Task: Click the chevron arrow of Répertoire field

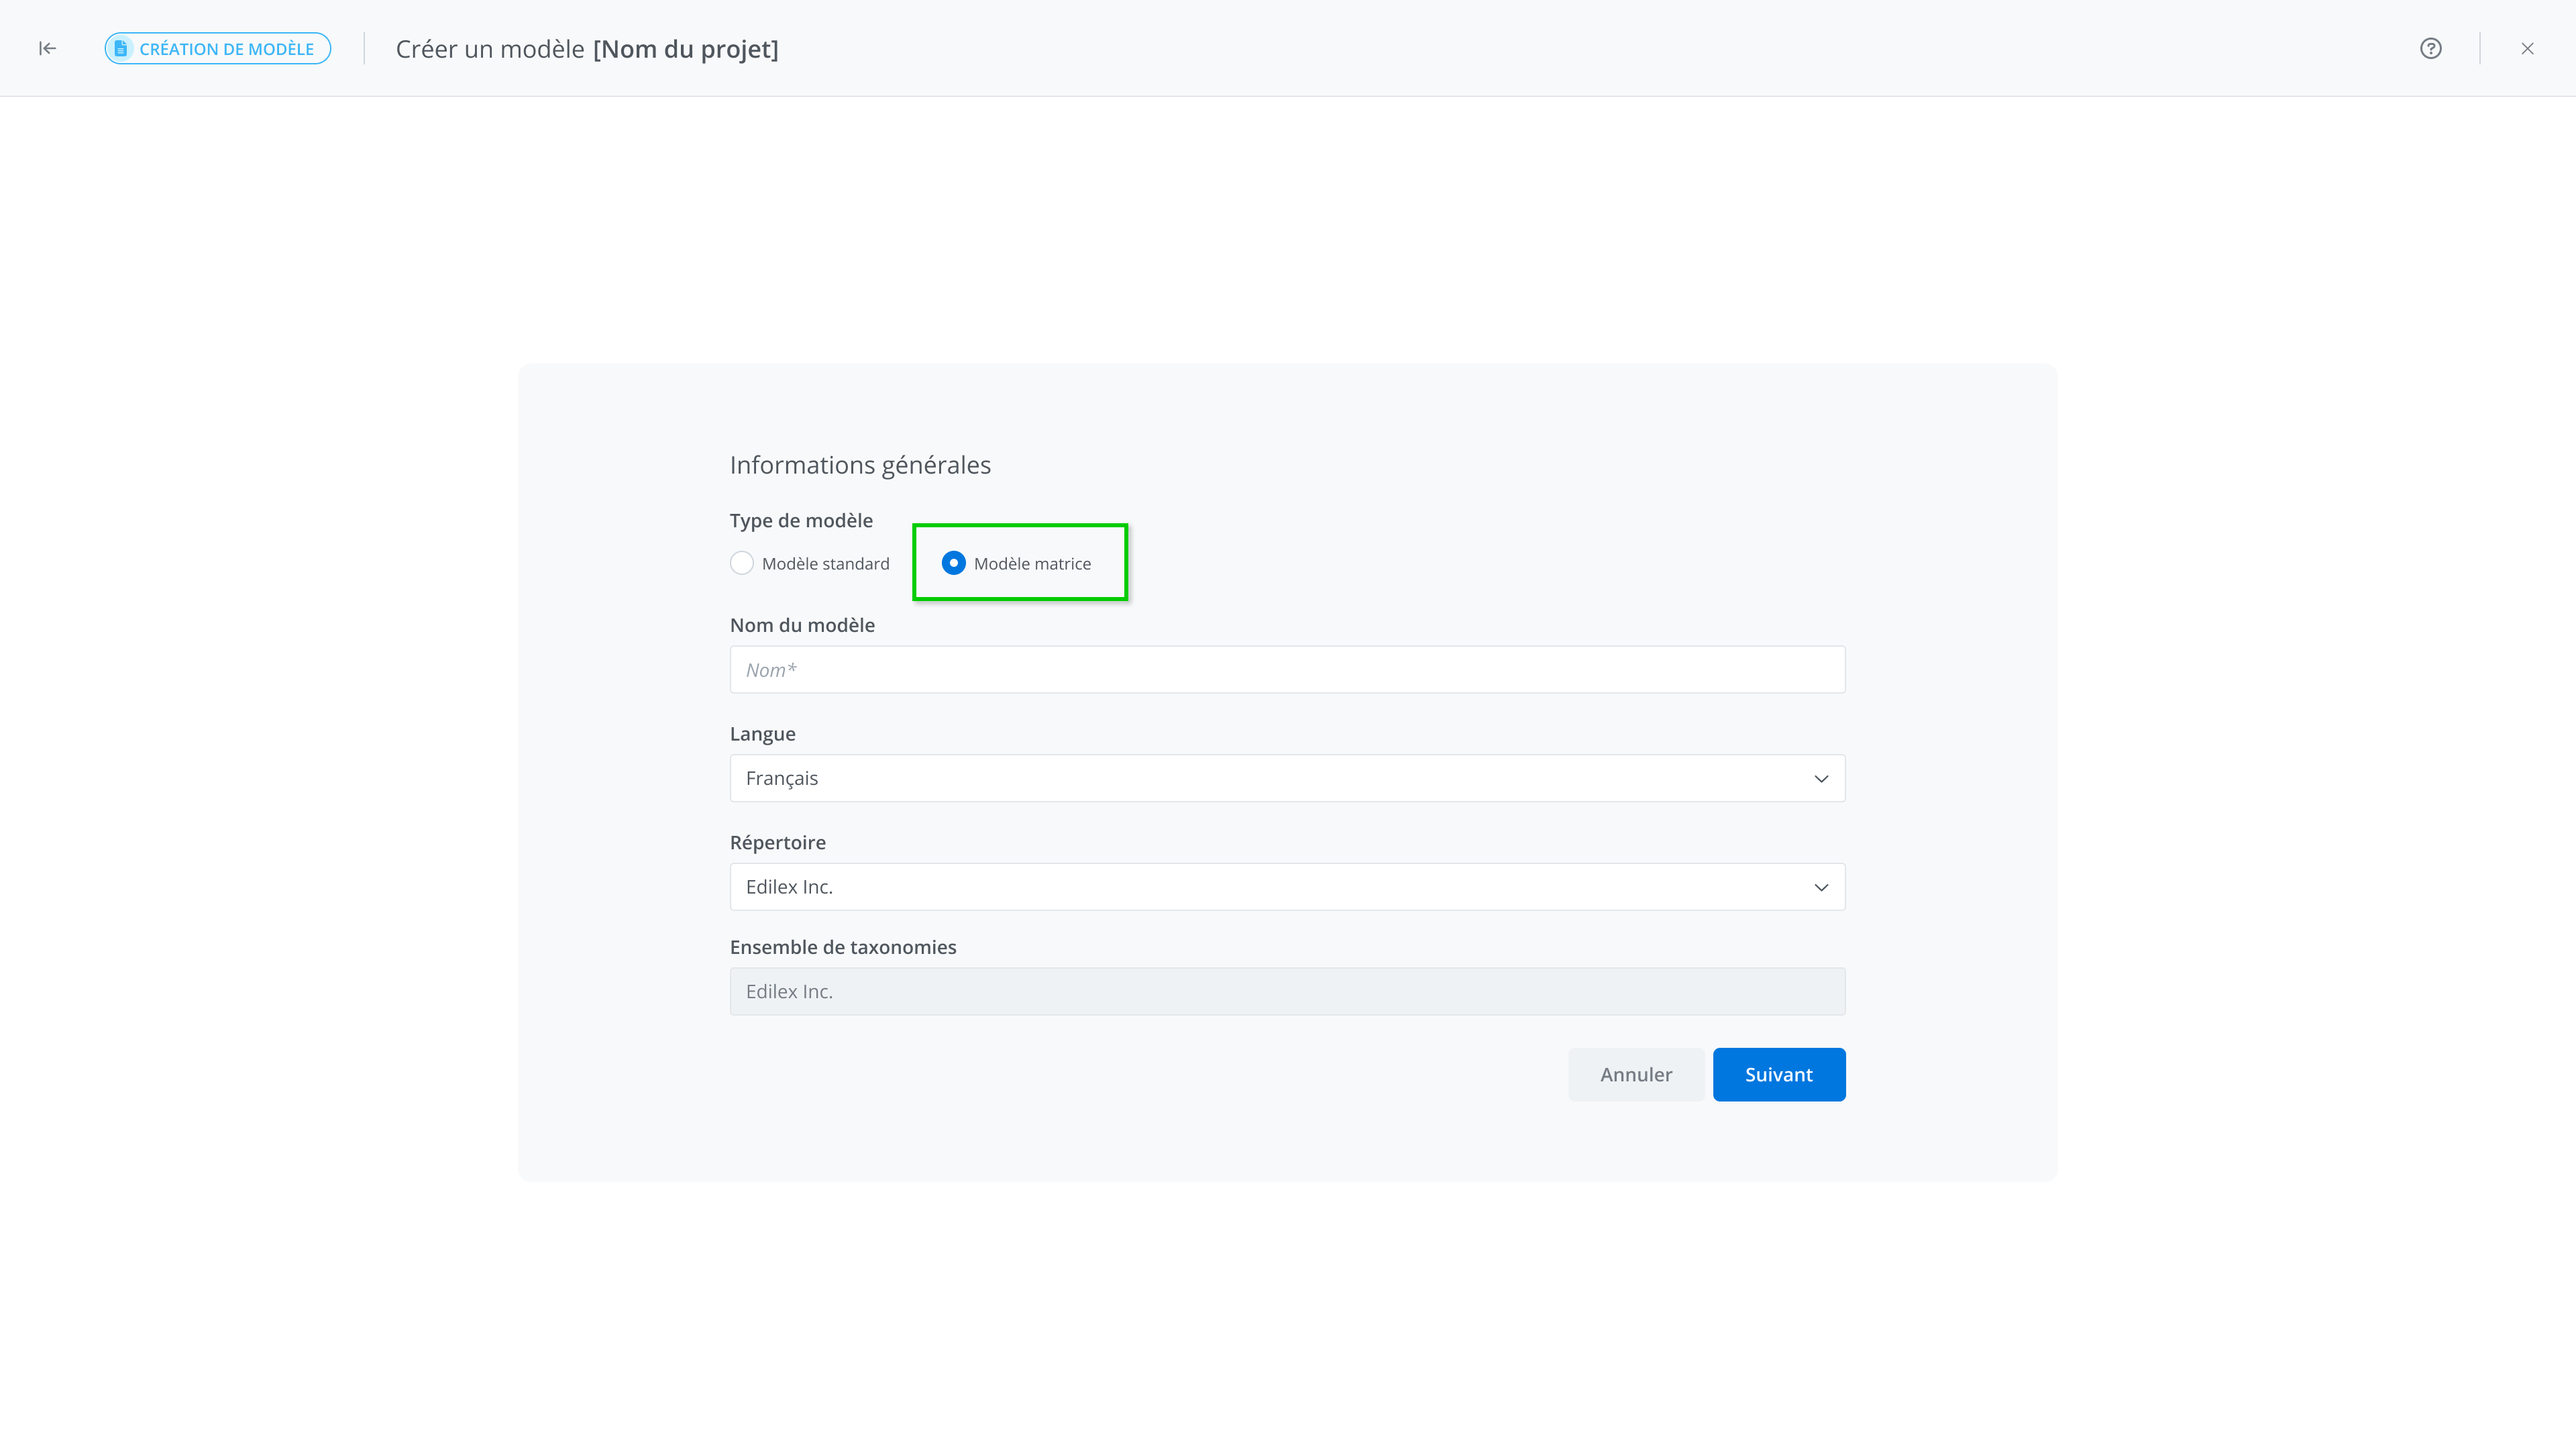Action: pyautogui.click(x=1821, y=888)
